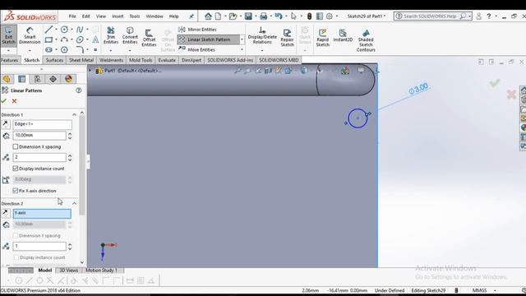Click the Undo icon in the top toolbar

coord(279,16)
